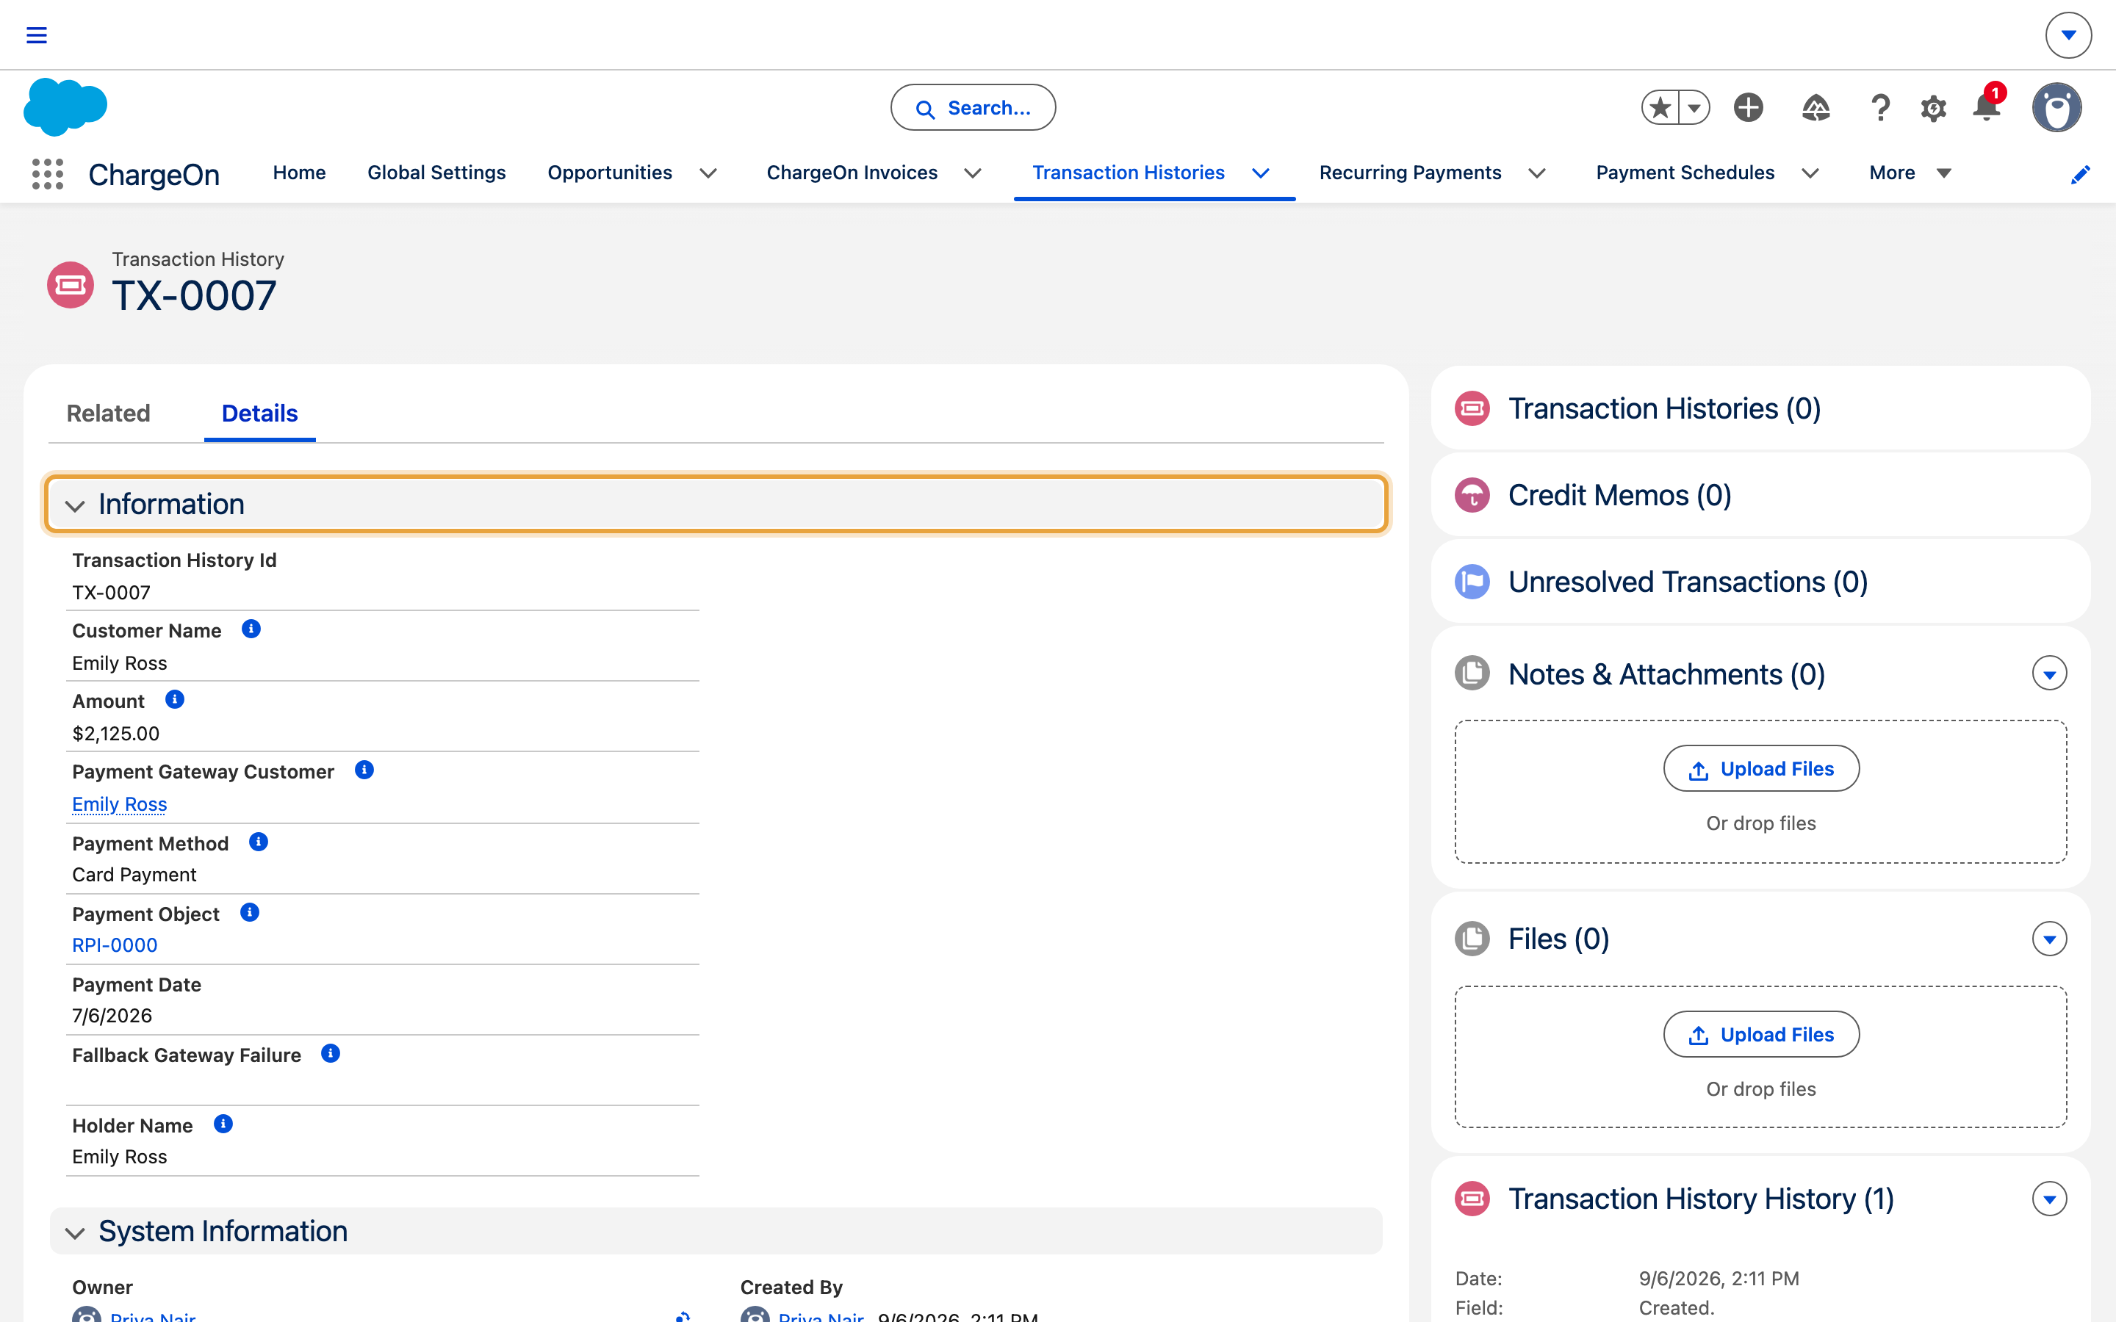Open the Notifications bell
Screen dimensions: 2116x1322
pyautogui.click(x=1987, y=107)
